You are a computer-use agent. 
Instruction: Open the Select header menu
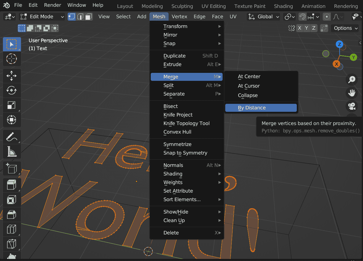tap(123, 17)
